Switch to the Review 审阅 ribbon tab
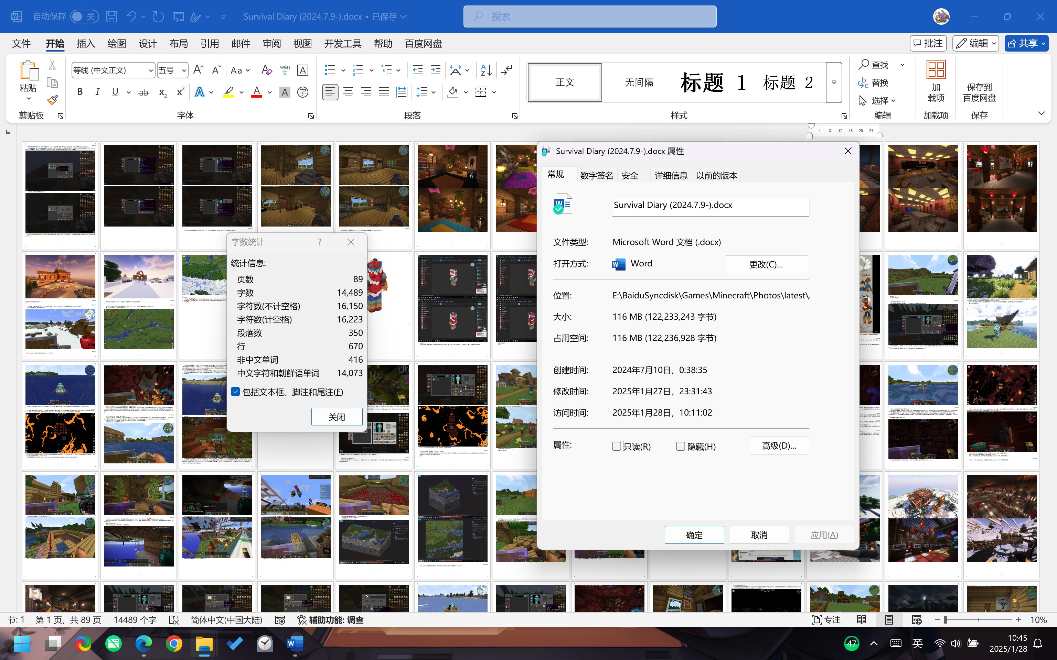Image resolution: width=1057 pixels, height=660 pixels. click(272, 44)
